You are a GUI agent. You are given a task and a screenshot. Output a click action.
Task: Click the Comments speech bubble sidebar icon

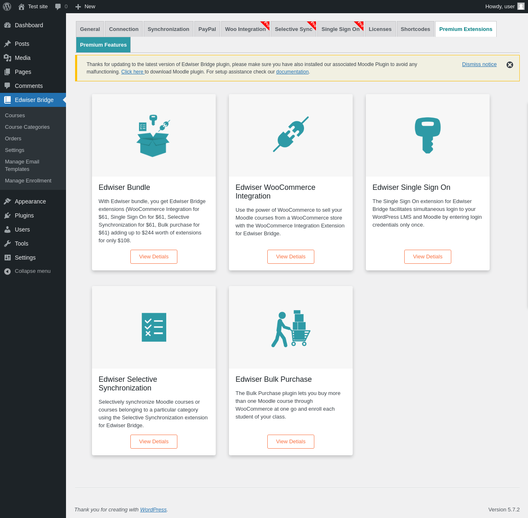(7, 86)
